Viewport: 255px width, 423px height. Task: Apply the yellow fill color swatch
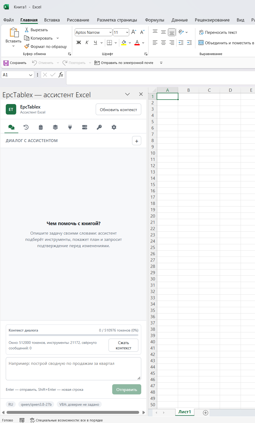(124, 43)
